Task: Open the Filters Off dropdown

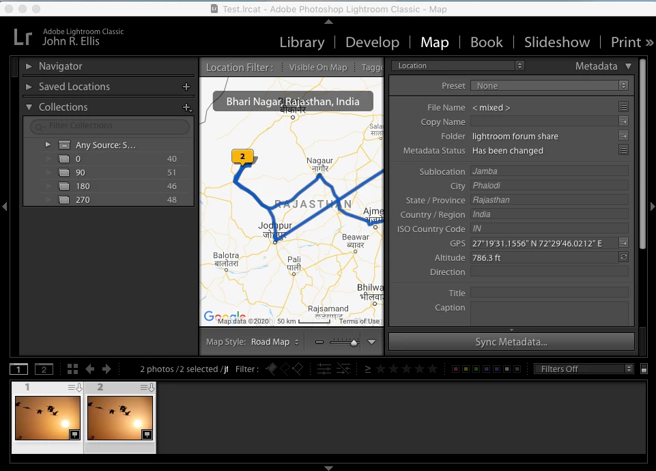Action: [583, 369]
